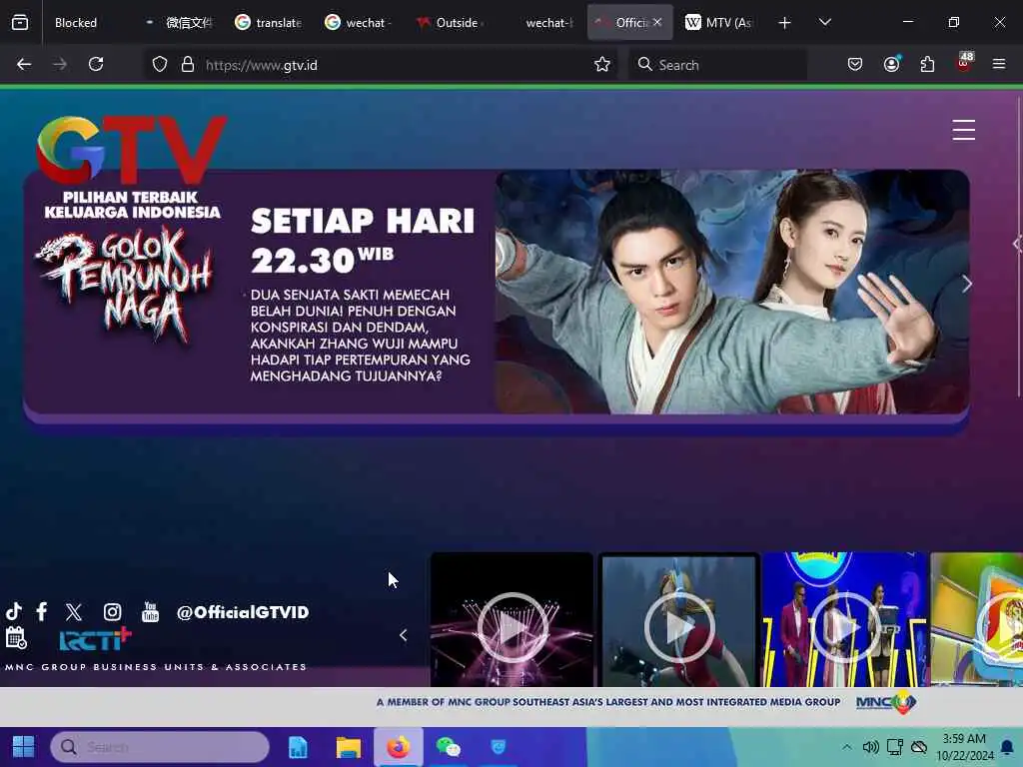Expand the list all tabs dropdown
1023x767 pixels.
click(824, 22)
